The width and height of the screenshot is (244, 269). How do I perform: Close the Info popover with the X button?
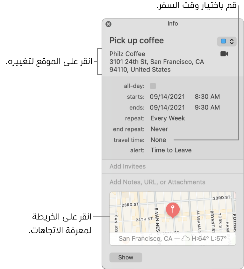108,24
